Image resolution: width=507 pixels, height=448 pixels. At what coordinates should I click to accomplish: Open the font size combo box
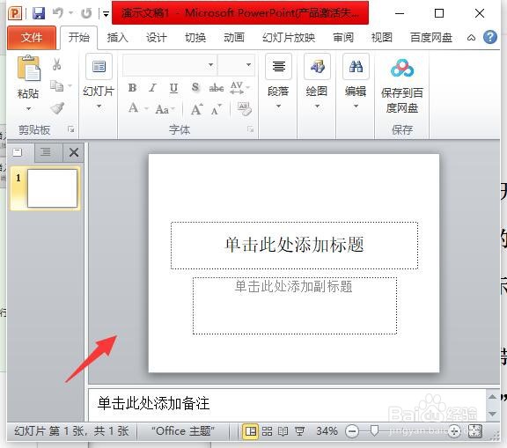237,64
